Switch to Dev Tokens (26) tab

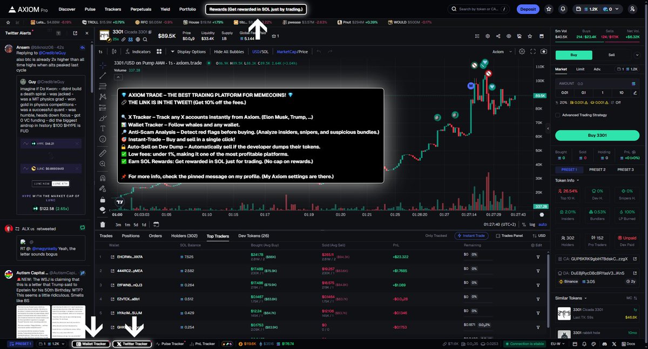point(253,236)
